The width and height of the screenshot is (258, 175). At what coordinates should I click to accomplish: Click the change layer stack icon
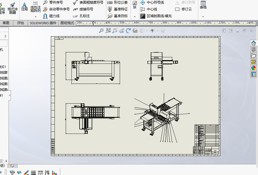point(19,173)
